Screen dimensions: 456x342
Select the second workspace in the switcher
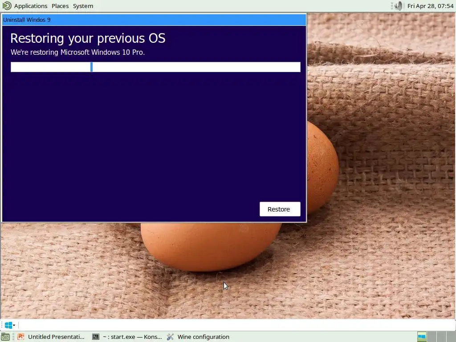point(432,337)
